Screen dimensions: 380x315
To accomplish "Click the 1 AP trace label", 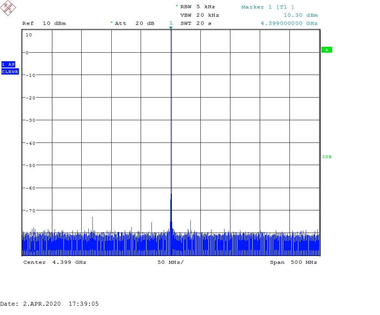I will pyautogui.click(x=8, y=64).
